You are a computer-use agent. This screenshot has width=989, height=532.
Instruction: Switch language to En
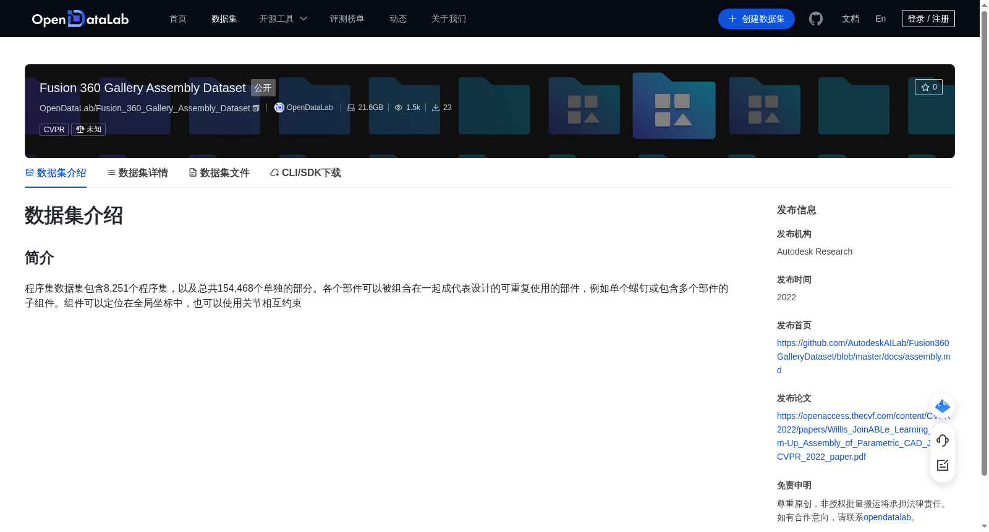point(880,19)
